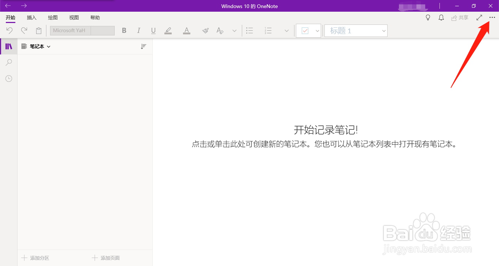Apply text highlight color
Screen dimensions: 499x266
[168, 31]
